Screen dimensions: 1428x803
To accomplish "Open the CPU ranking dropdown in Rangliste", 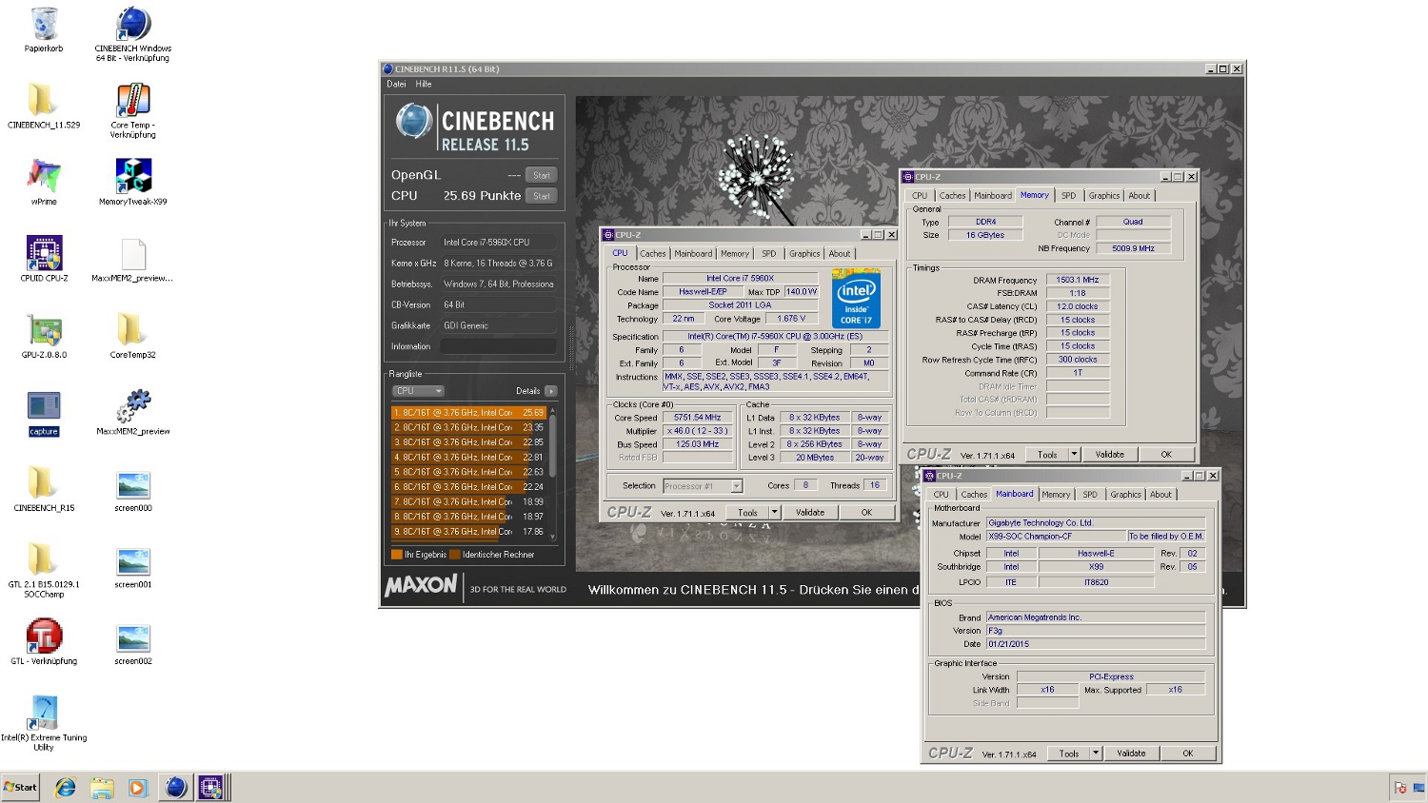I will pyautogui.click(x=419, y=391).
